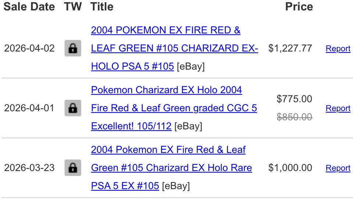Report the $775.00 sale
Image resolution: width=353 pixels, height=205 pixels.
coord(338,108)
